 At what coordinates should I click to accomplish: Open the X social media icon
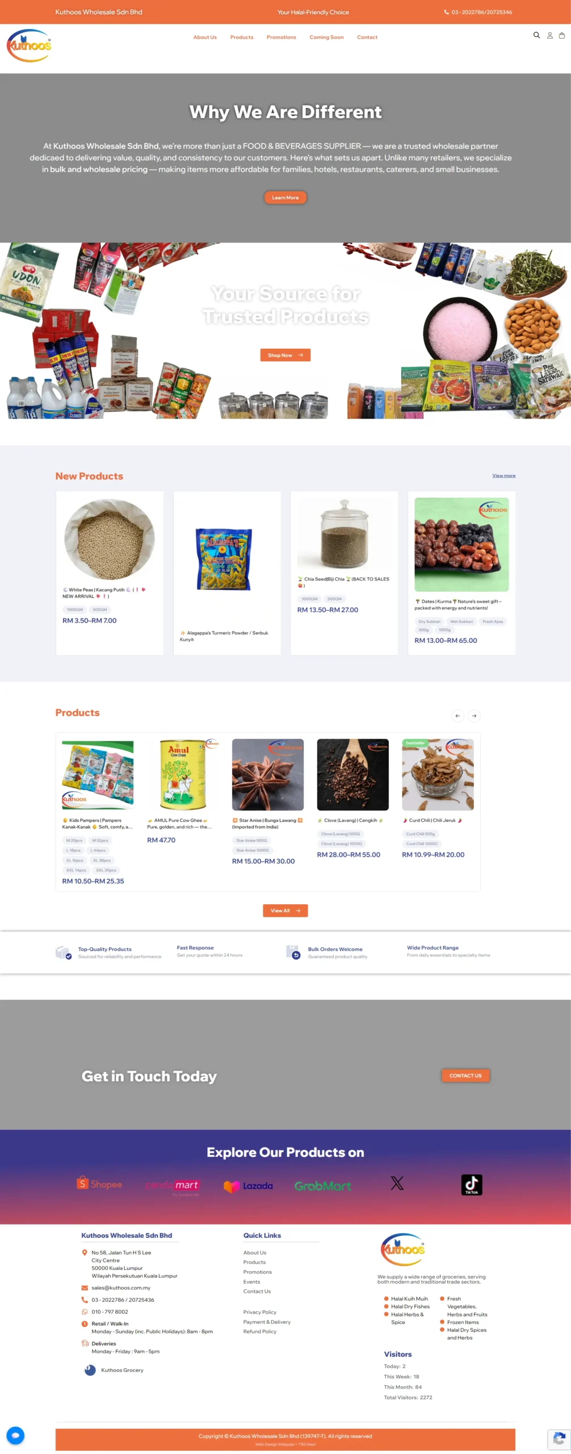pos(397,1183)
